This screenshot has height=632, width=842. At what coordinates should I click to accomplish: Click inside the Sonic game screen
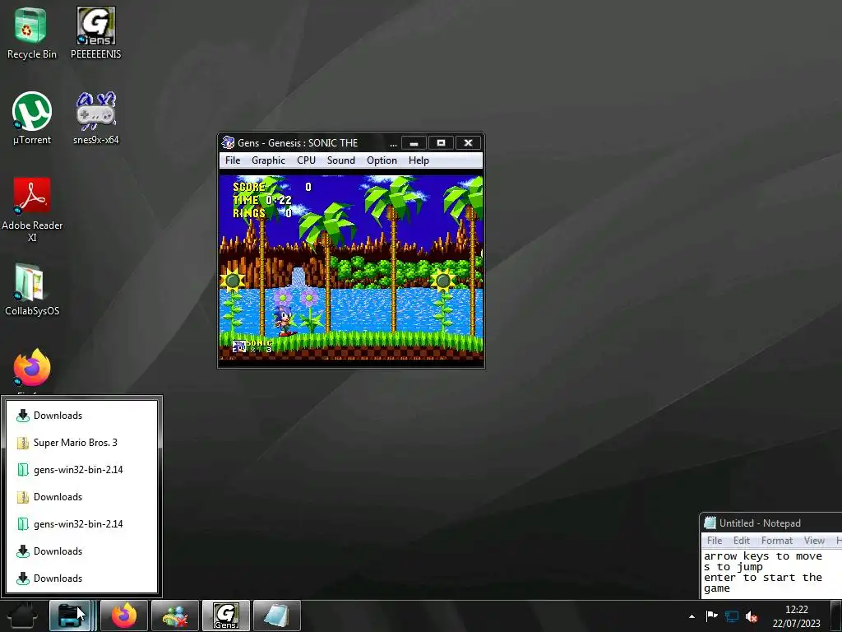click(351, 267)
